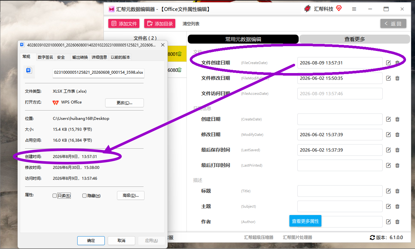Open the 安全 tab in the properties dialog

[61, 57]
